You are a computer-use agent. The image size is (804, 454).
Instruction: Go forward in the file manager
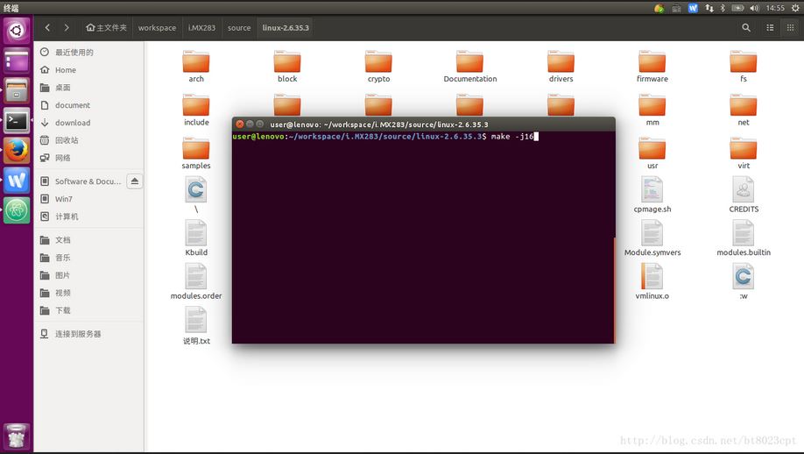point(67,28)
